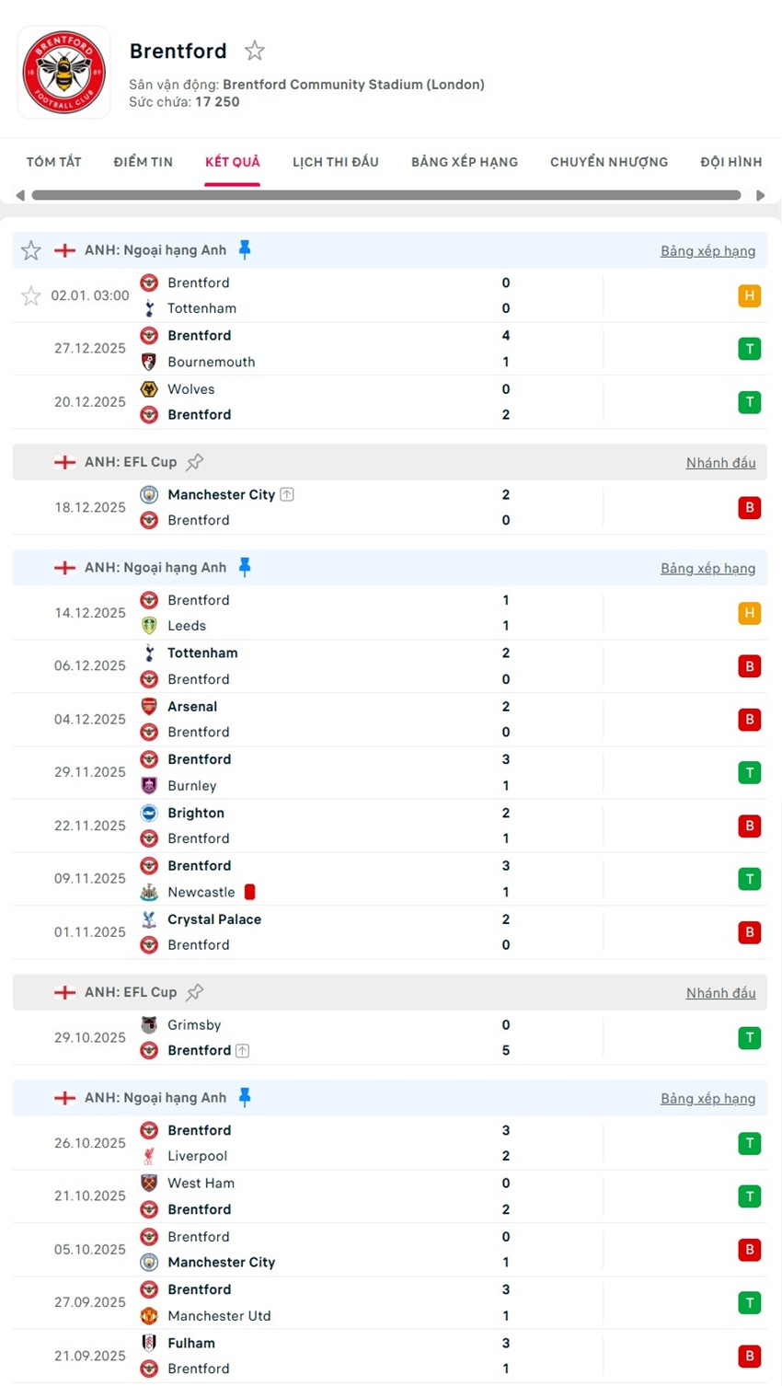Toggle the star to favorite Brentford team

(x=254, y=51)
